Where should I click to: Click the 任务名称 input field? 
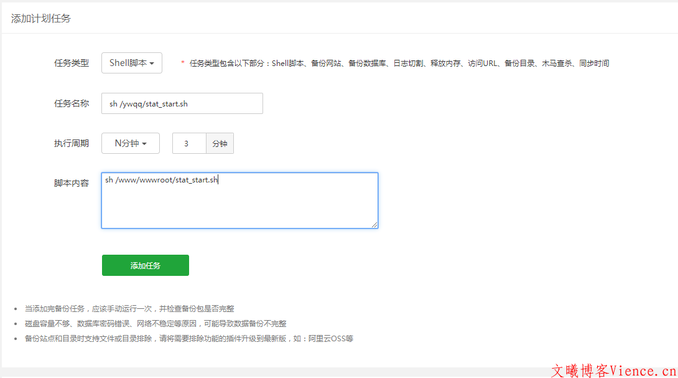pos(182,103)
